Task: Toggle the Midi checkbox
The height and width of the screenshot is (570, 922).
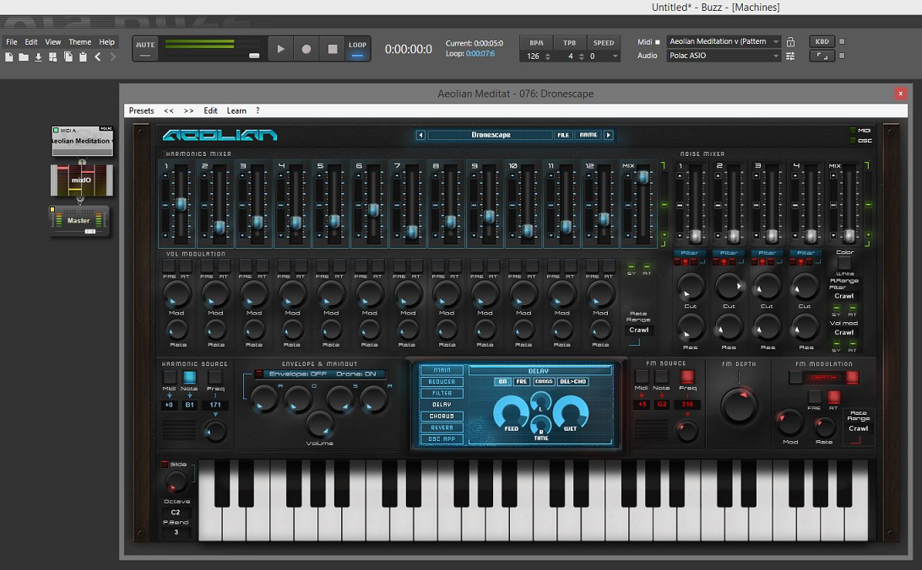Action: (x=658, y=41)
